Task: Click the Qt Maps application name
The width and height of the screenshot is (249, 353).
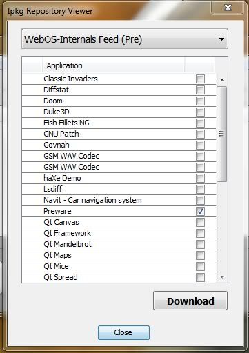Action: (x=57, y=255)
